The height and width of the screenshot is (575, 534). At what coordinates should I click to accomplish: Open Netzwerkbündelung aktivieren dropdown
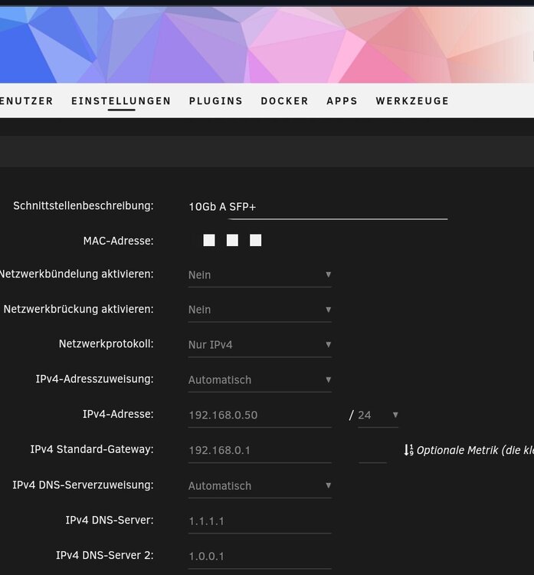(260, 275)
